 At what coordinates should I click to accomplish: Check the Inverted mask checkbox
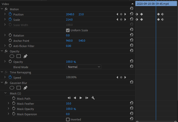click(x=68, y=119)
